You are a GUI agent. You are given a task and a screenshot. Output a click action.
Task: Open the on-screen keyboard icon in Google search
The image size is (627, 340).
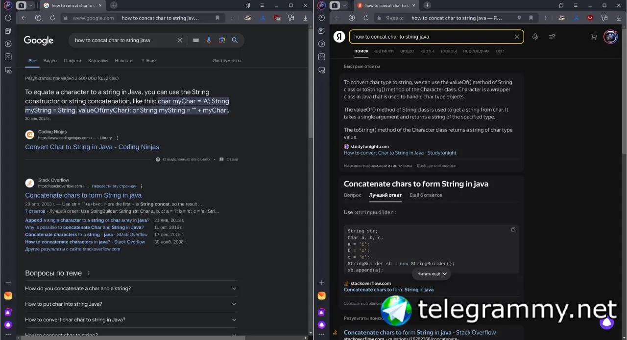click(196, 40)
